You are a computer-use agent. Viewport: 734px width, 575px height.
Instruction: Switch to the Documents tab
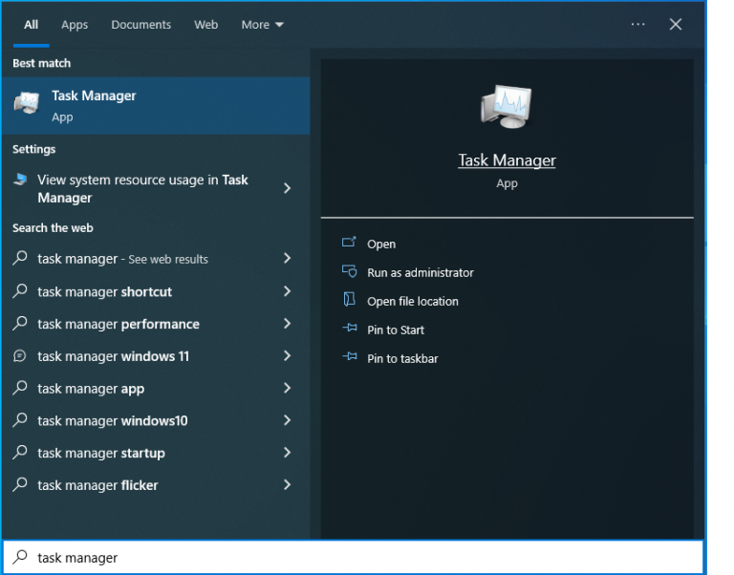(x=140, y=24)
